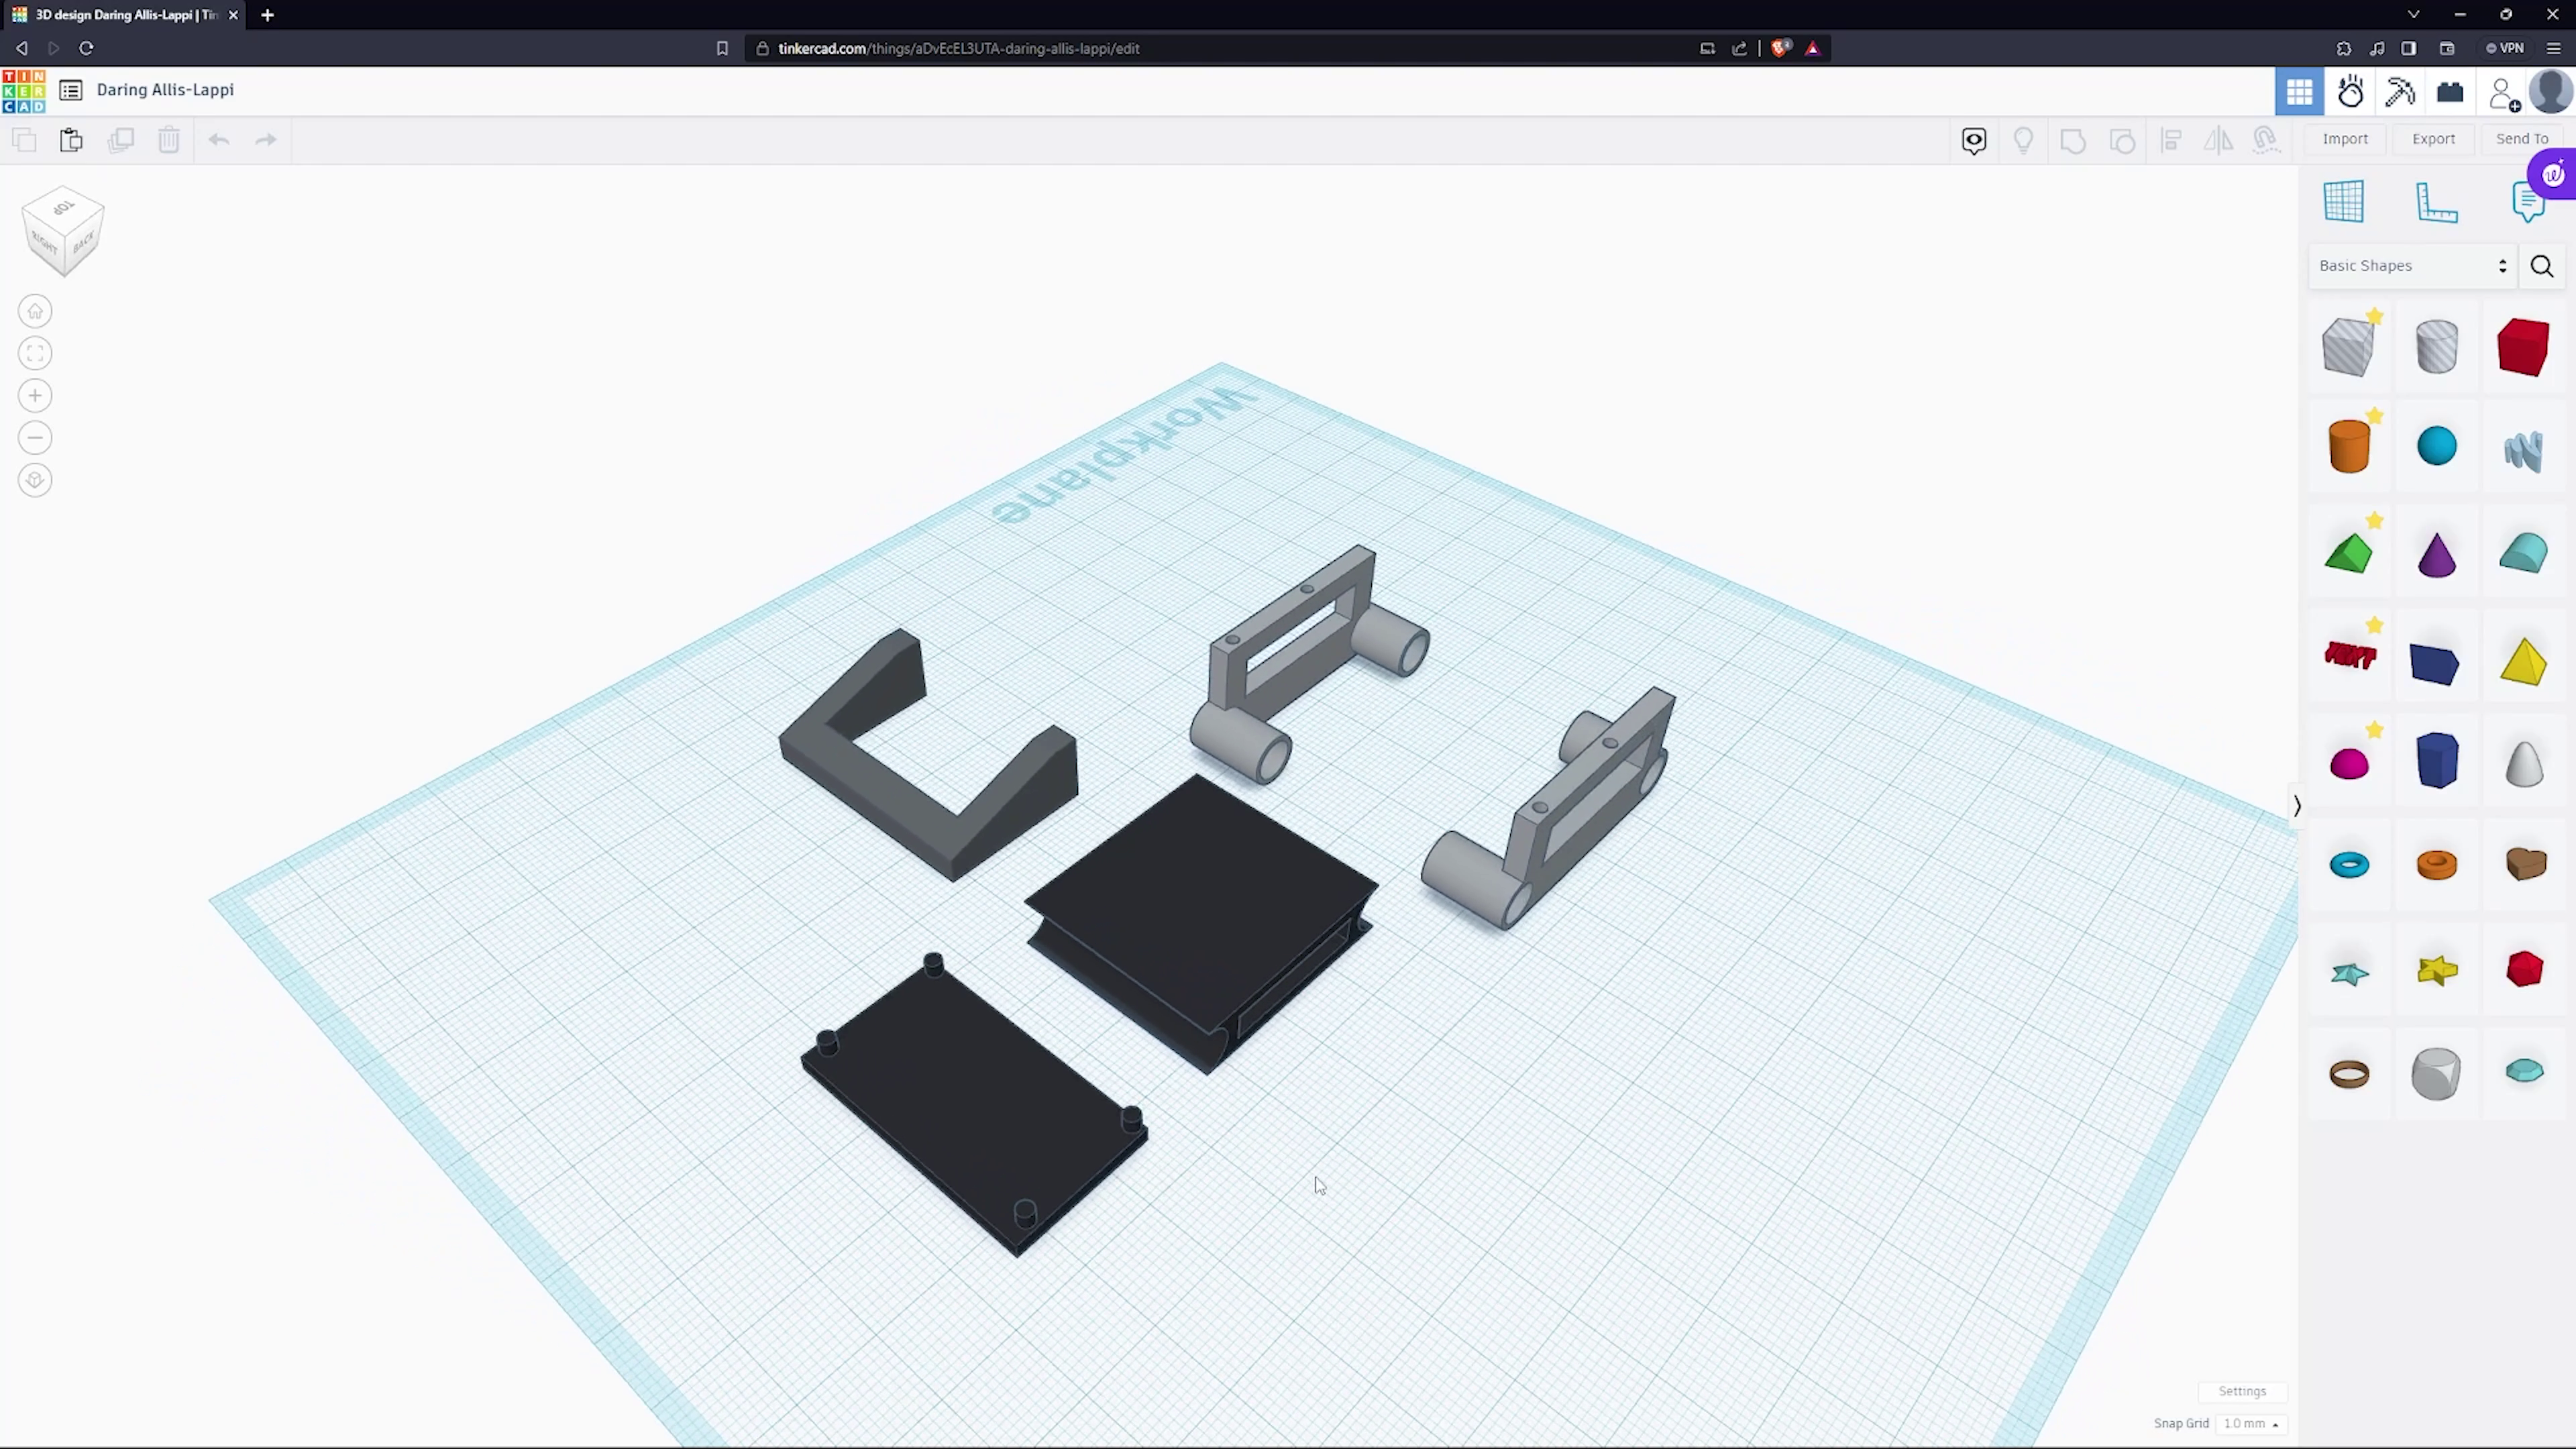Open the Notes tool icon
Image resolution: width=2576 pixels, height=1449 pixels.
[2527, 201]
